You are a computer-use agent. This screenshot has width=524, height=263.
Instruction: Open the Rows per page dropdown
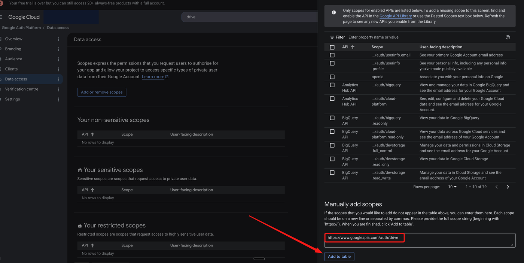[x=453, y=187]
